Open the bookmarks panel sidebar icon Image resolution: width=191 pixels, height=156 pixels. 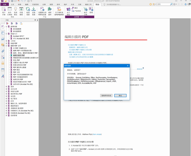click(x=3, y=27)
